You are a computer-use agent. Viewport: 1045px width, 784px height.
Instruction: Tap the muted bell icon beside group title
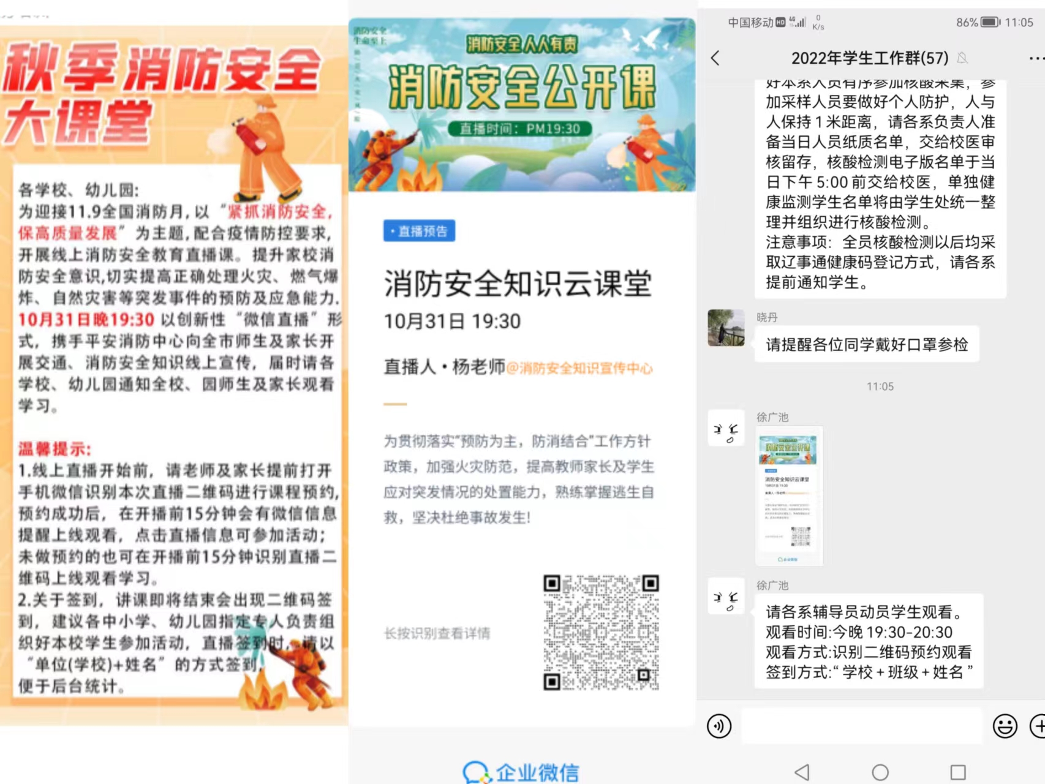tap(962, 58)
